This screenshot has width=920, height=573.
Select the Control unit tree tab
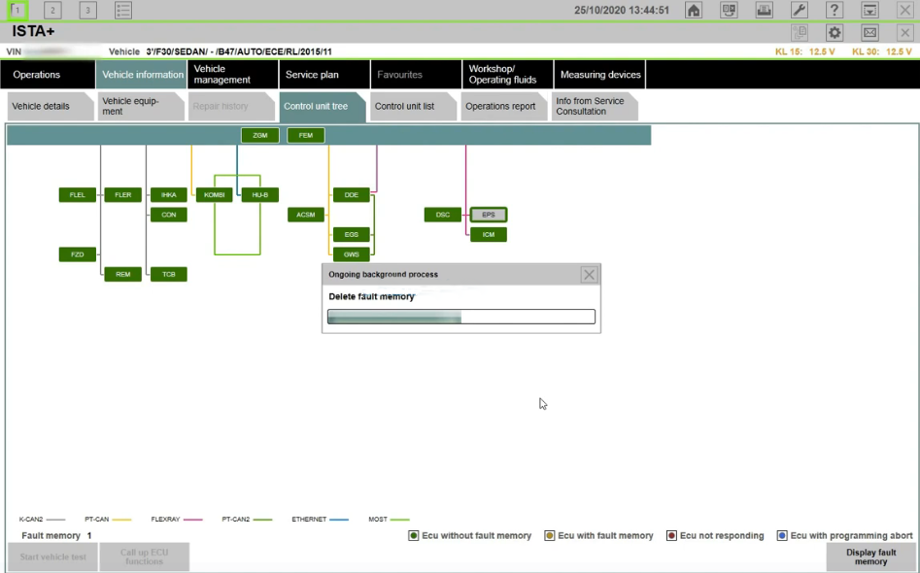[322, 106]
